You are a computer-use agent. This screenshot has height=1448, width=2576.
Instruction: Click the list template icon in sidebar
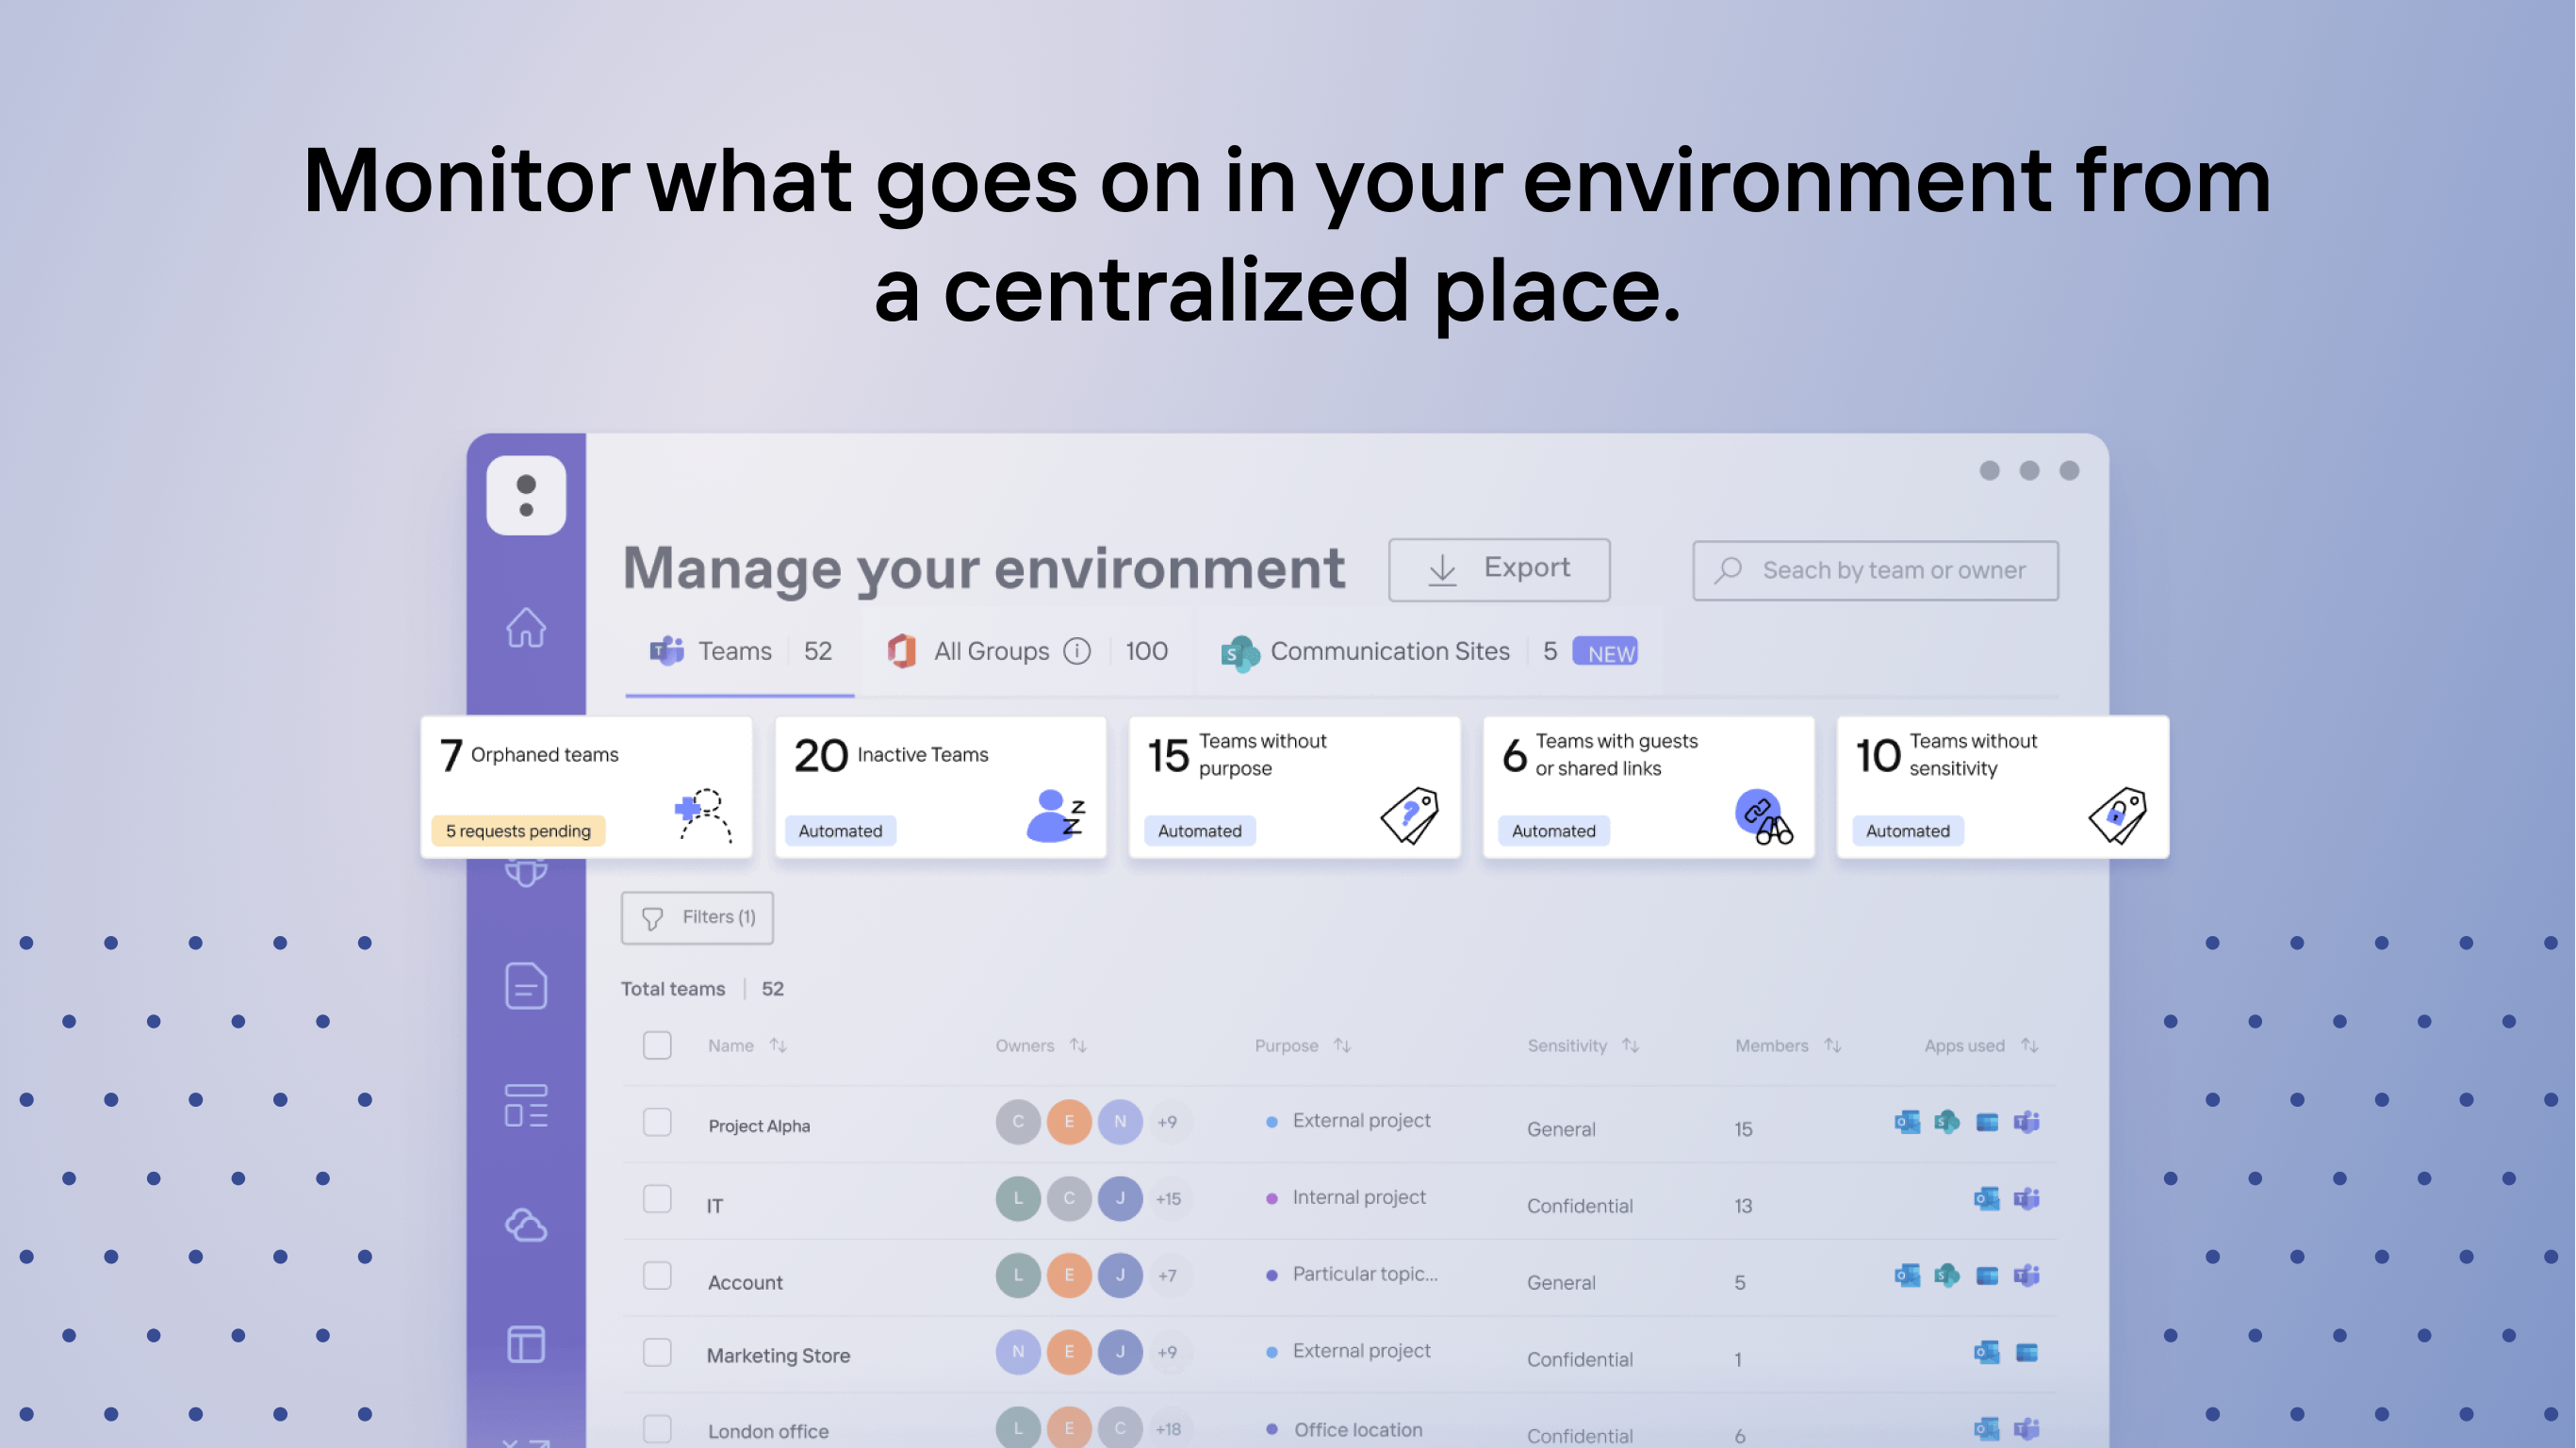point(525,1105)
